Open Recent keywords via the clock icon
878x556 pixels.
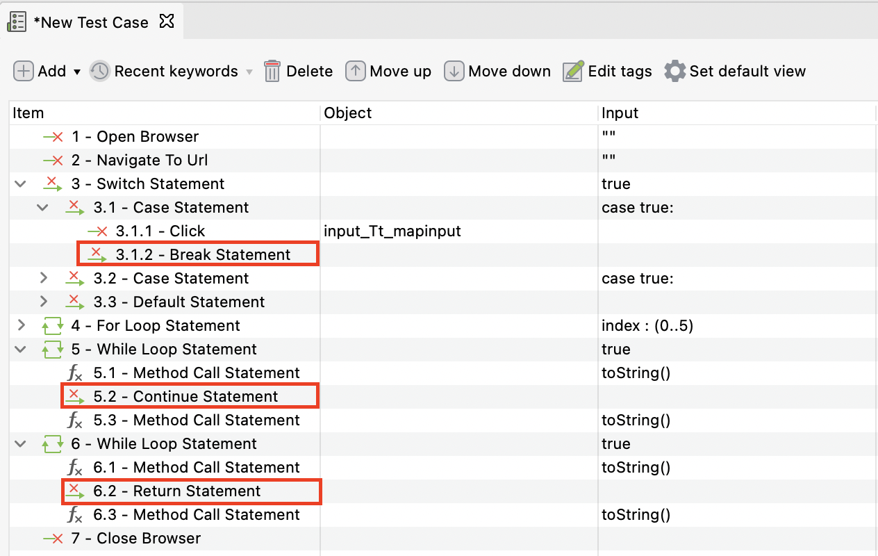99,71
